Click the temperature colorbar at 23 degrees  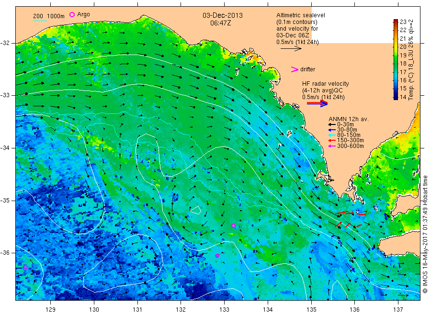coord(396,21)
